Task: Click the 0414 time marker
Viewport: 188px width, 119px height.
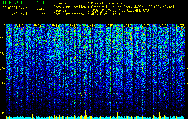Action: coord(74,26)
